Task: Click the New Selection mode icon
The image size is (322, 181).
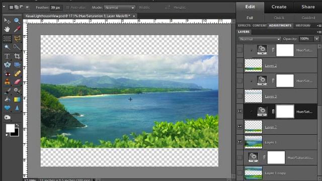Action: pos(11,8)
